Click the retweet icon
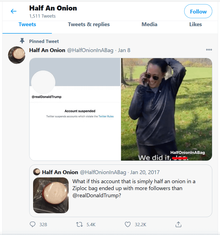Viewport: 220px width, 235px height. pos(79,225)
